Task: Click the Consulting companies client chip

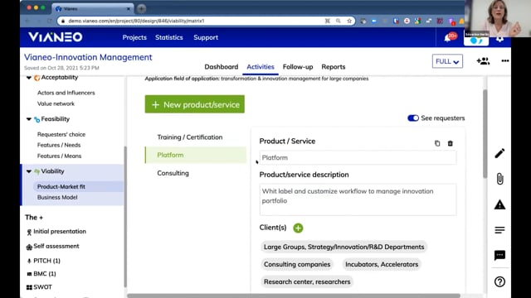Action: point(297,265)
